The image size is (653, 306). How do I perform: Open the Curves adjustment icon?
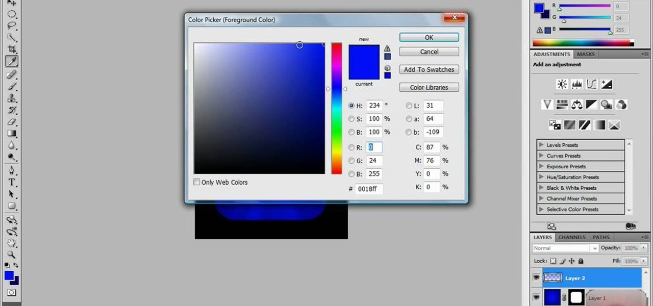pos(591,84)
